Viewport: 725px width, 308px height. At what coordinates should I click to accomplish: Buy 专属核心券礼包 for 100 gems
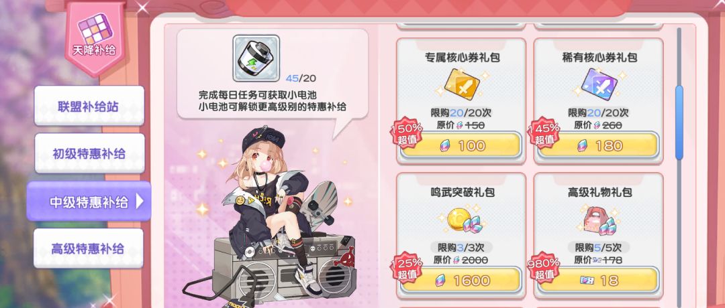point(461,146)
